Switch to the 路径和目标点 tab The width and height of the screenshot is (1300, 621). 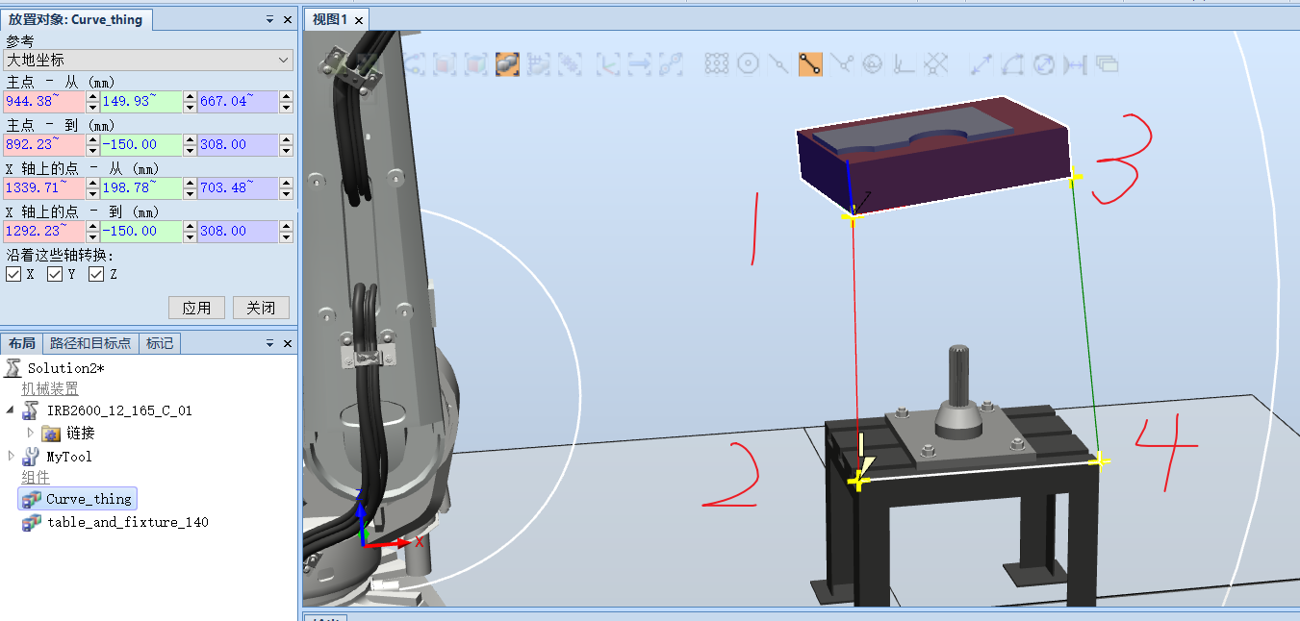click(90, 343)
